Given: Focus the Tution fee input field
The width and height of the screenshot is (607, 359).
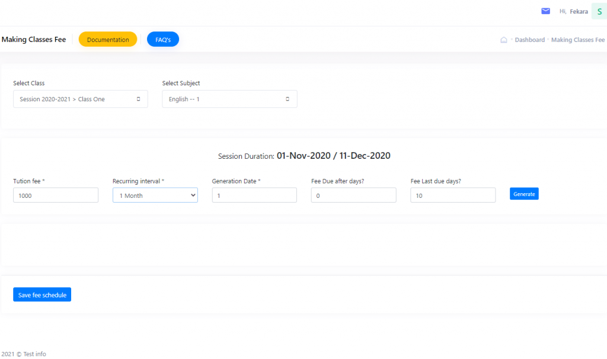Looking at the screenshot, I should (x=56, y=195).
